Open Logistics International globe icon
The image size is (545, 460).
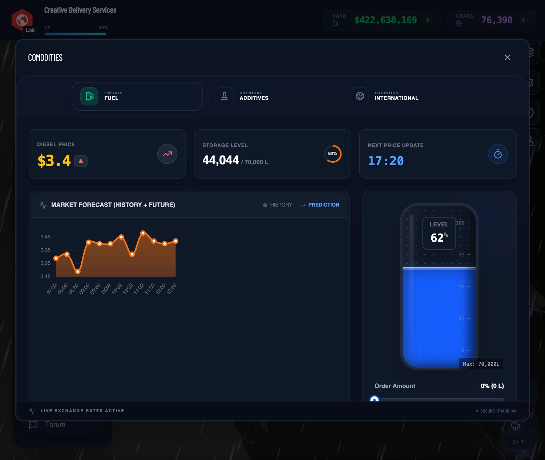360,96
